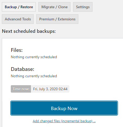
Task: Open the Migrate / Clone tab
Action: (54, 7)
